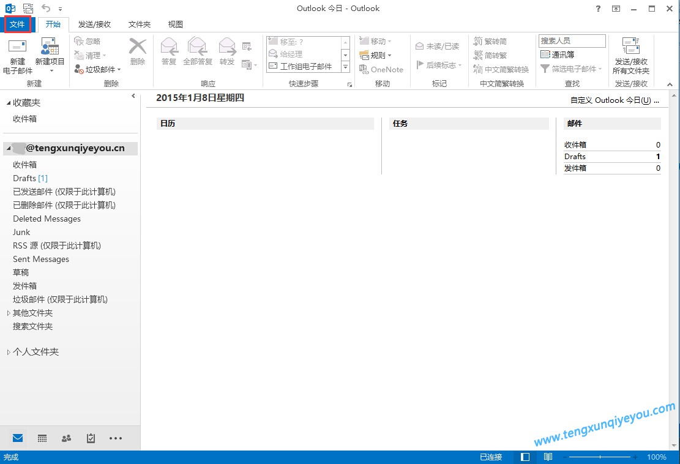Expand the 其他文件夹 tree node
This screenshot has height=464, width=680.
click(8, 313)
